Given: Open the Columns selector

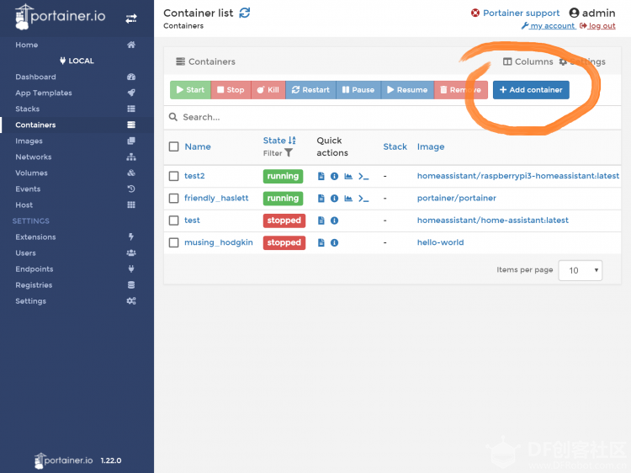Looking at the screenshot, I should [x=528, y=61].
